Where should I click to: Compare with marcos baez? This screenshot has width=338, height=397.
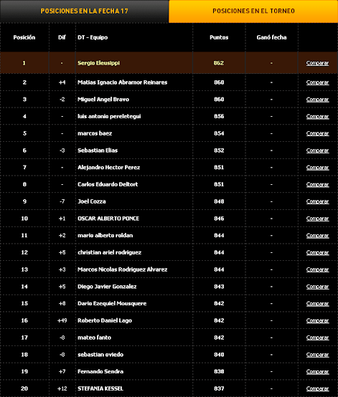click(x=317, y=133)
